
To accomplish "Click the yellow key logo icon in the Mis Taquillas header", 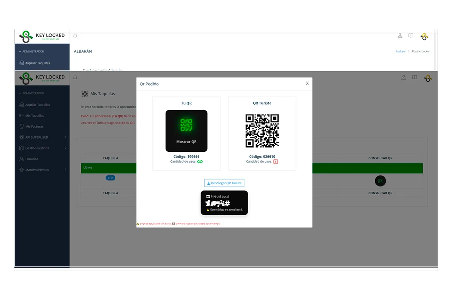I will (x=428, y=78).
